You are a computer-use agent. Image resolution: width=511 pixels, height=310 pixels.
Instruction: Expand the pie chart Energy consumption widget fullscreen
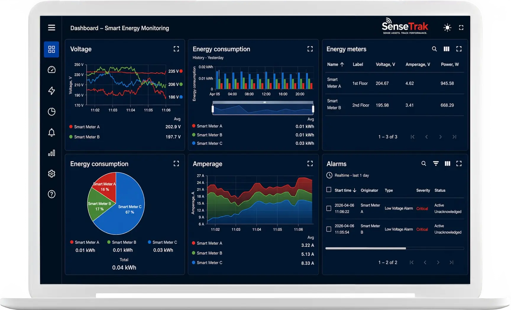[x=176, y=164]
